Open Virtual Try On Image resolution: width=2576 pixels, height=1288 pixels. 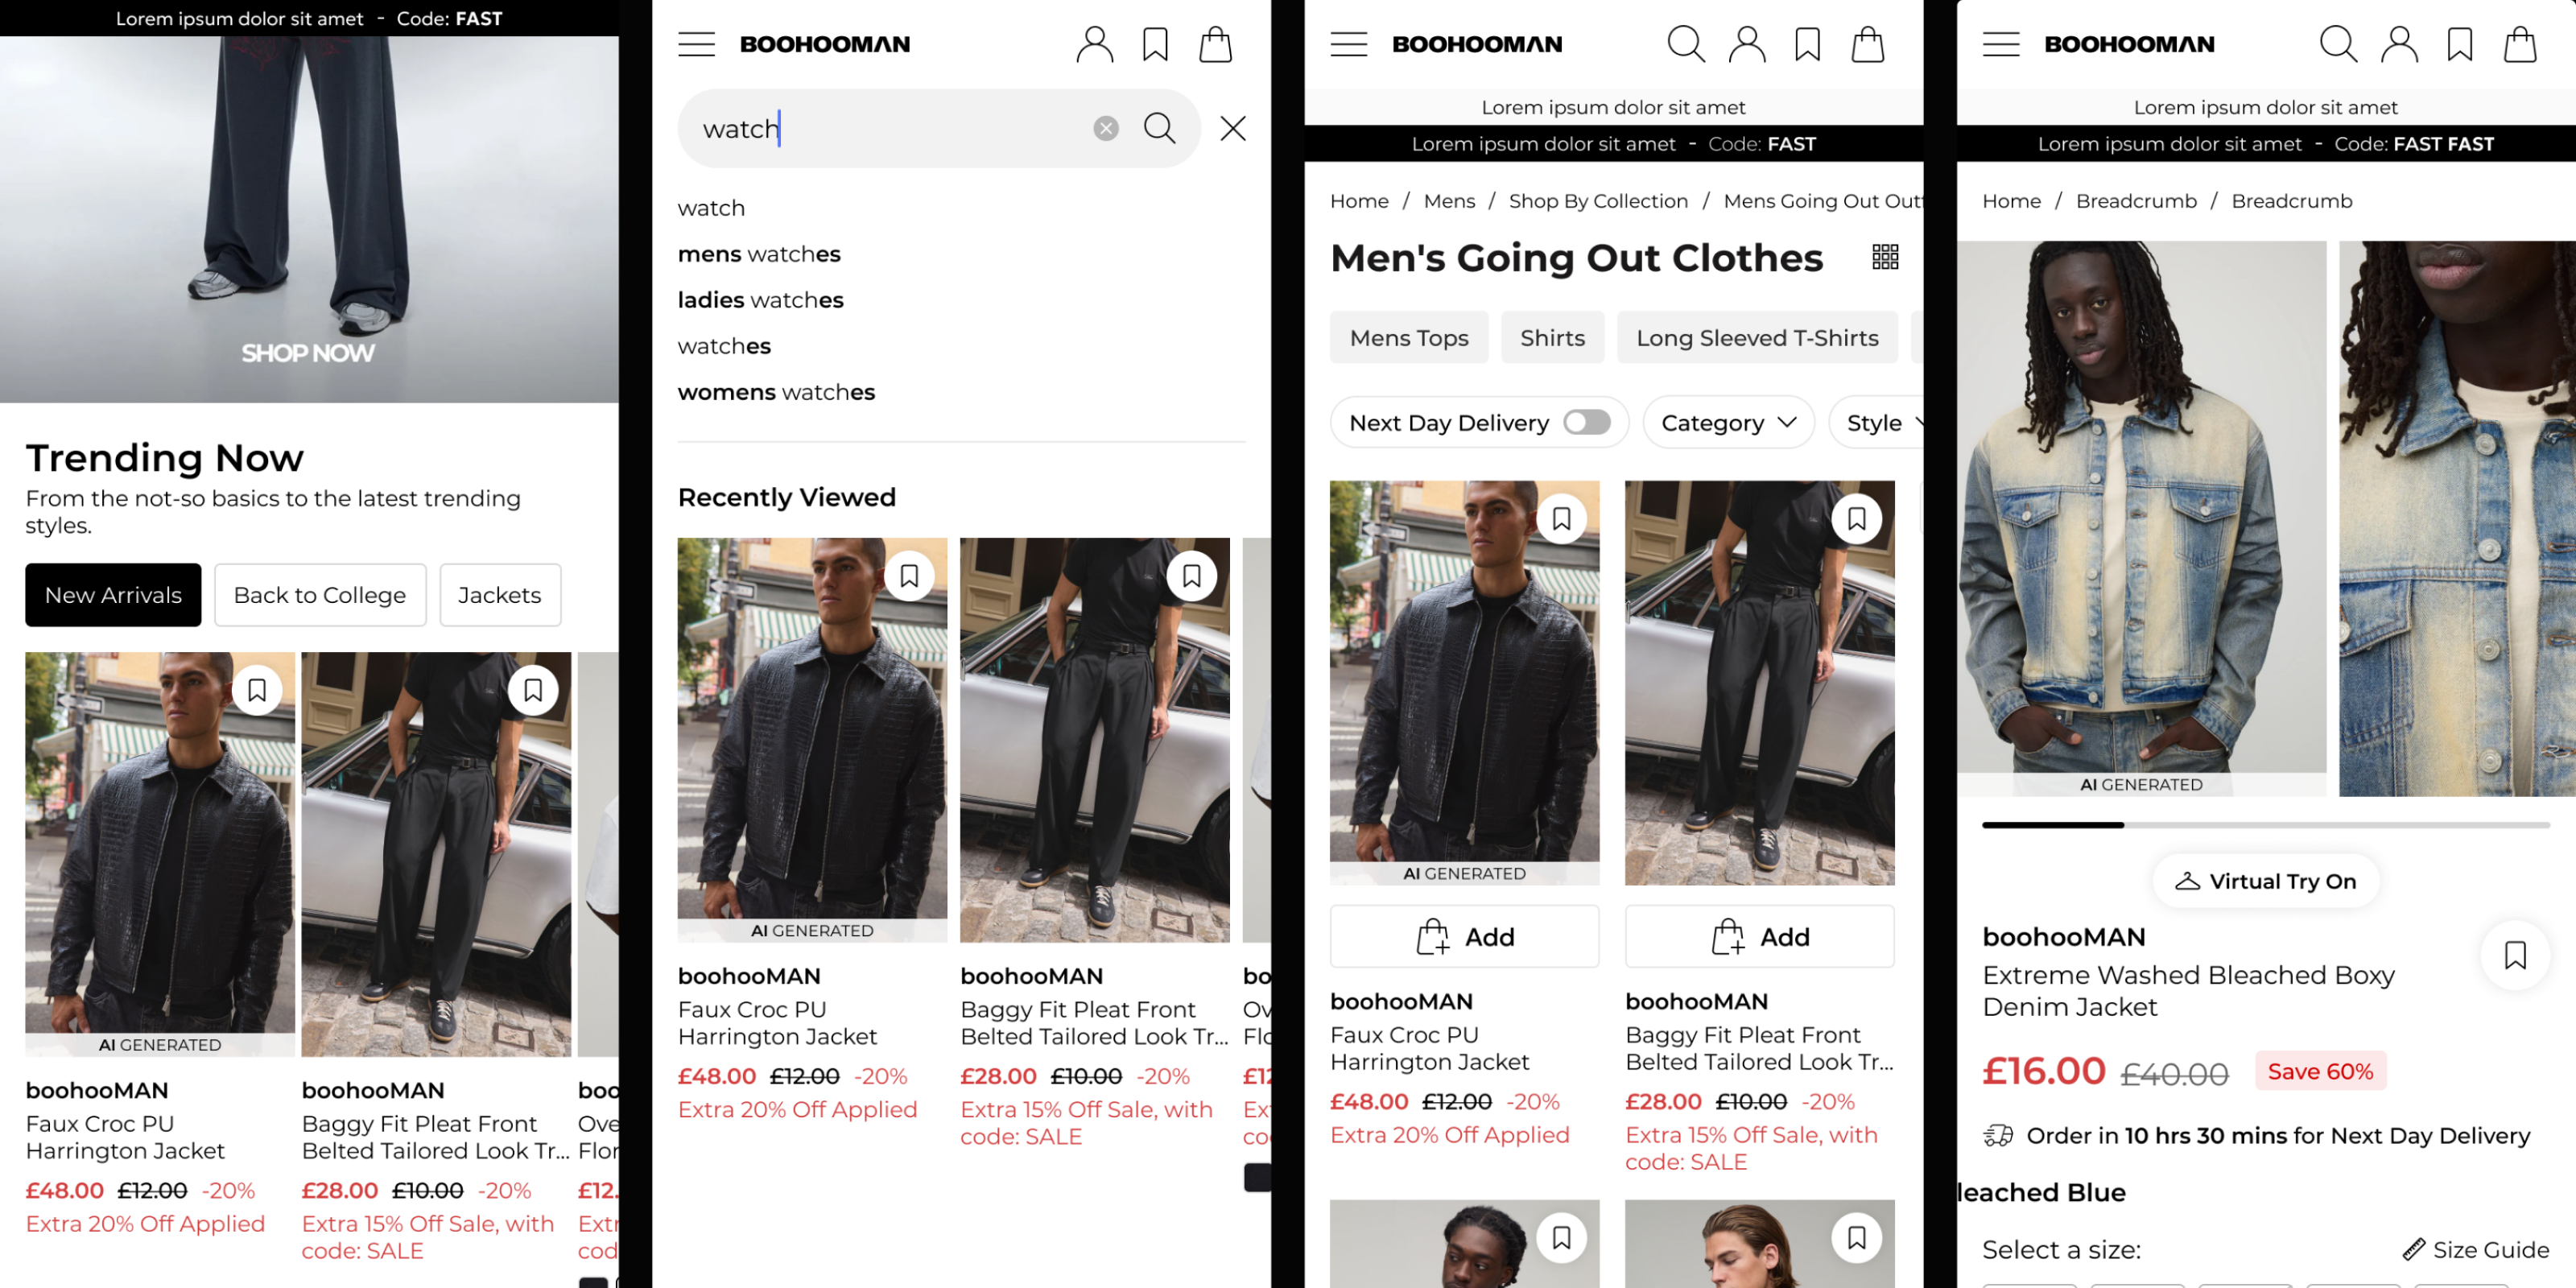pos(2265,881)
